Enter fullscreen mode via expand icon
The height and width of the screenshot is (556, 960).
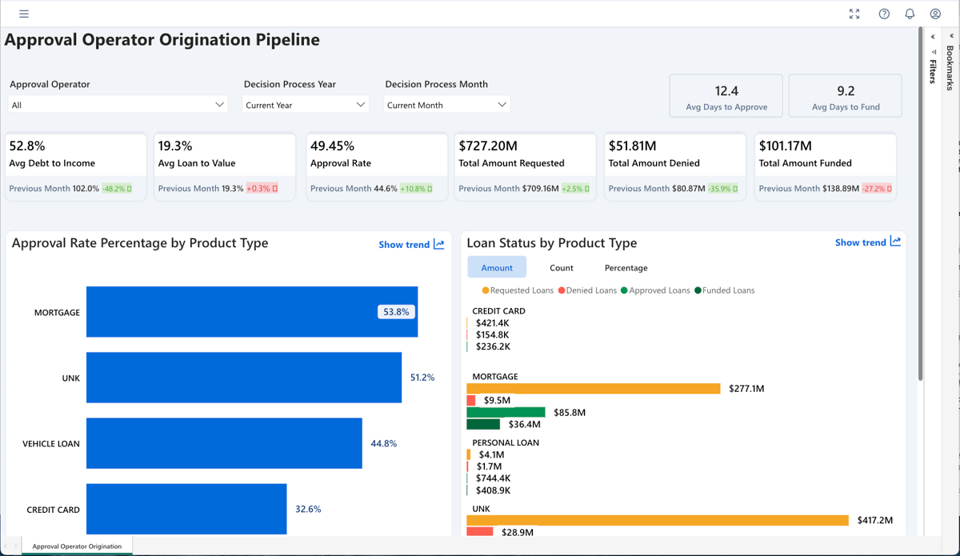coord(854,14)
